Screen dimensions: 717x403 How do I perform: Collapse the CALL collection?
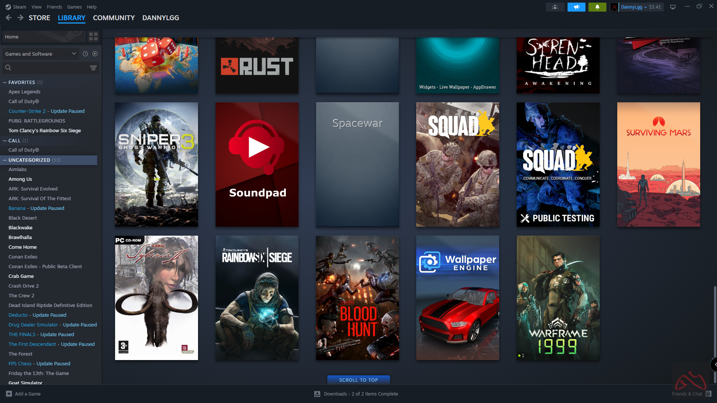coord(5,140)
